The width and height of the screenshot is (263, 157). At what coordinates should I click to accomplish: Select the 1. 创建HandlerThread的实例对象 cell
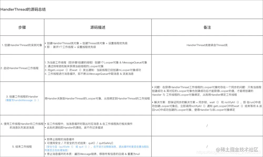click(22, 45)
